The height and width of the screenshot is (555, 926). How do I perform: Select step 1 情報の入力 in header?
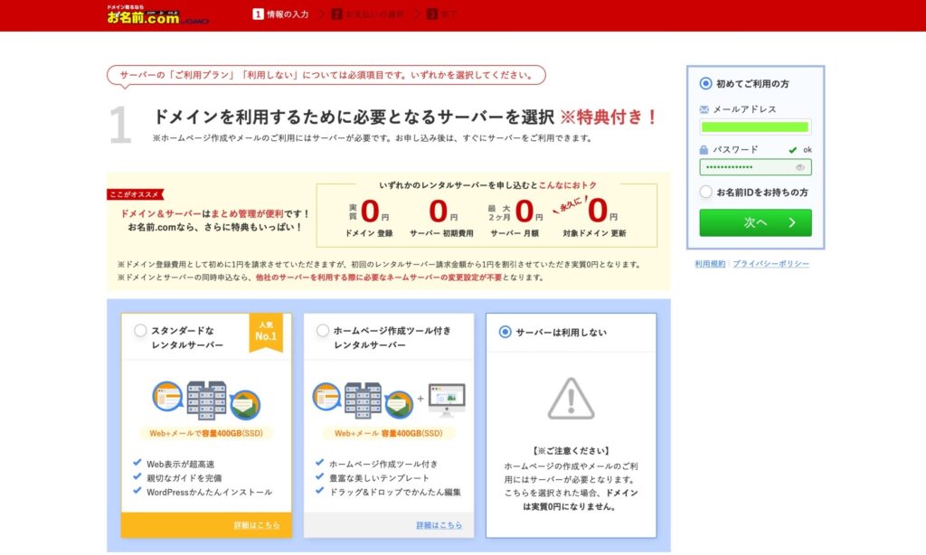[x=280, y=14]
